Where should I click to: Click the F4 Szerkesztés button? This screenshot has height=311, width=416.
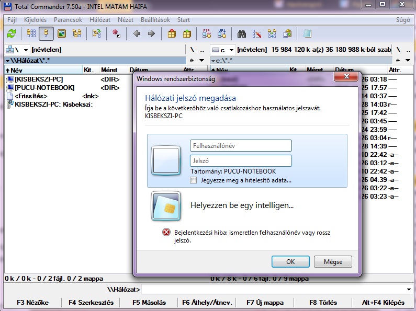click(91, 303)
